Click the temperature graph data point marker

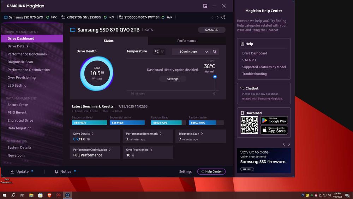coord(215,77)
